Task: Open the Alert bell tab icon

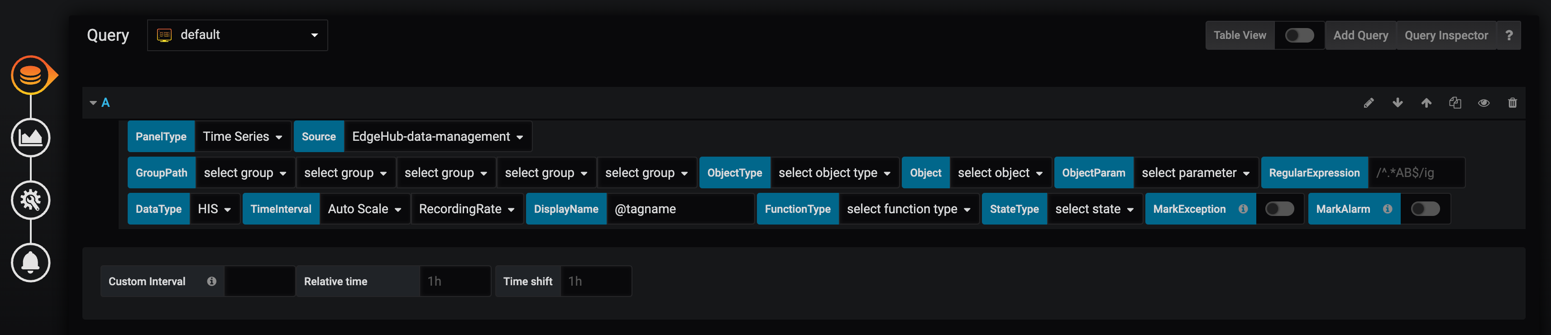Action: click(30, 262)
